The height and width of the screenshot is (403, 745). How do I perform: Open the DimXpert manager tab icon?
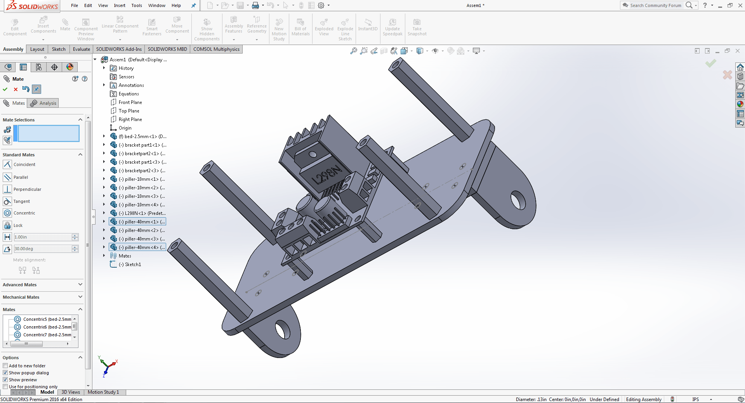54,67
